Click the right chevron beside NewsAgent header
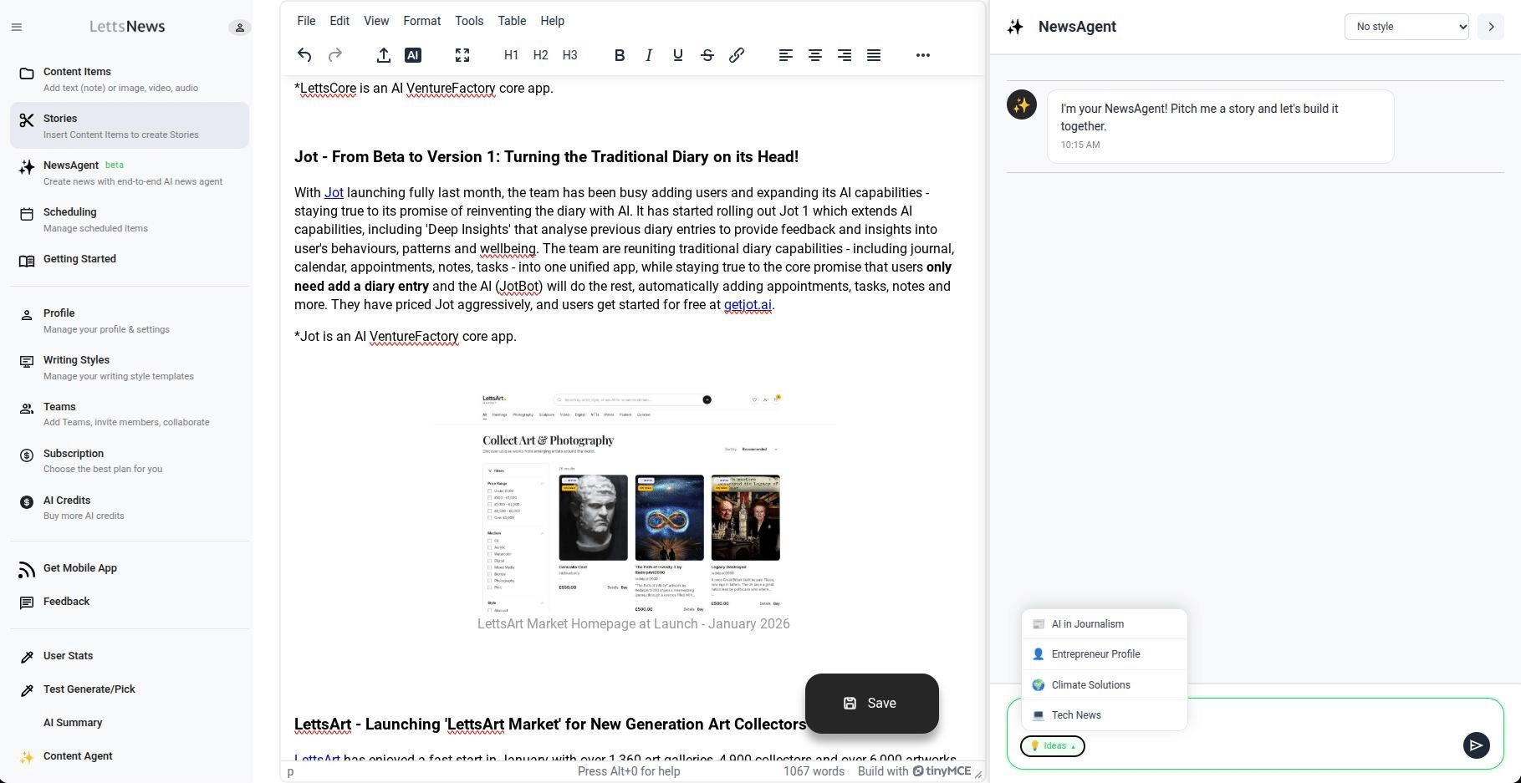 (x=1490, y=27)
